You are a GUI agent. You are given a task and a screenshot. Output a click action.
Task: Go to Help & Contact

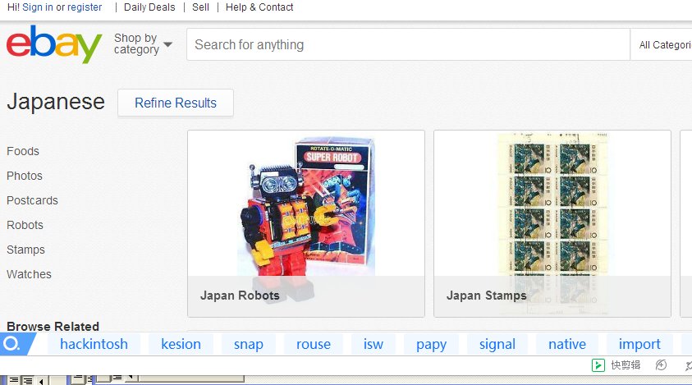tap(259, 7)
